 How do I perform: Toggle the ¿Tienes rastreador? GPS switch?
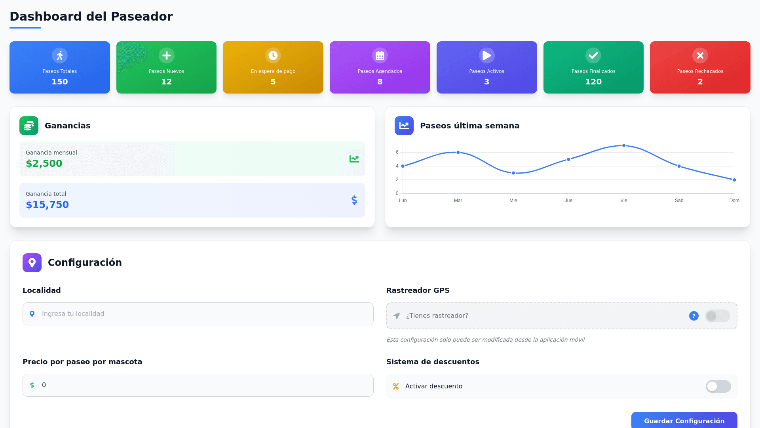[717, 316]
